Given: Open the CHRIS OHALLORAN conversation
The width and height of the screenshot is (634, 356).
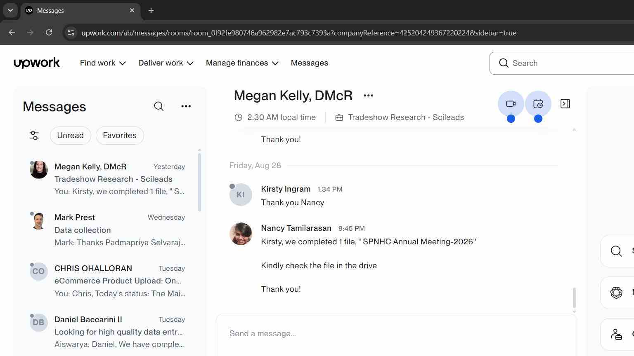Looking at the screenshot, I should 108,281.
